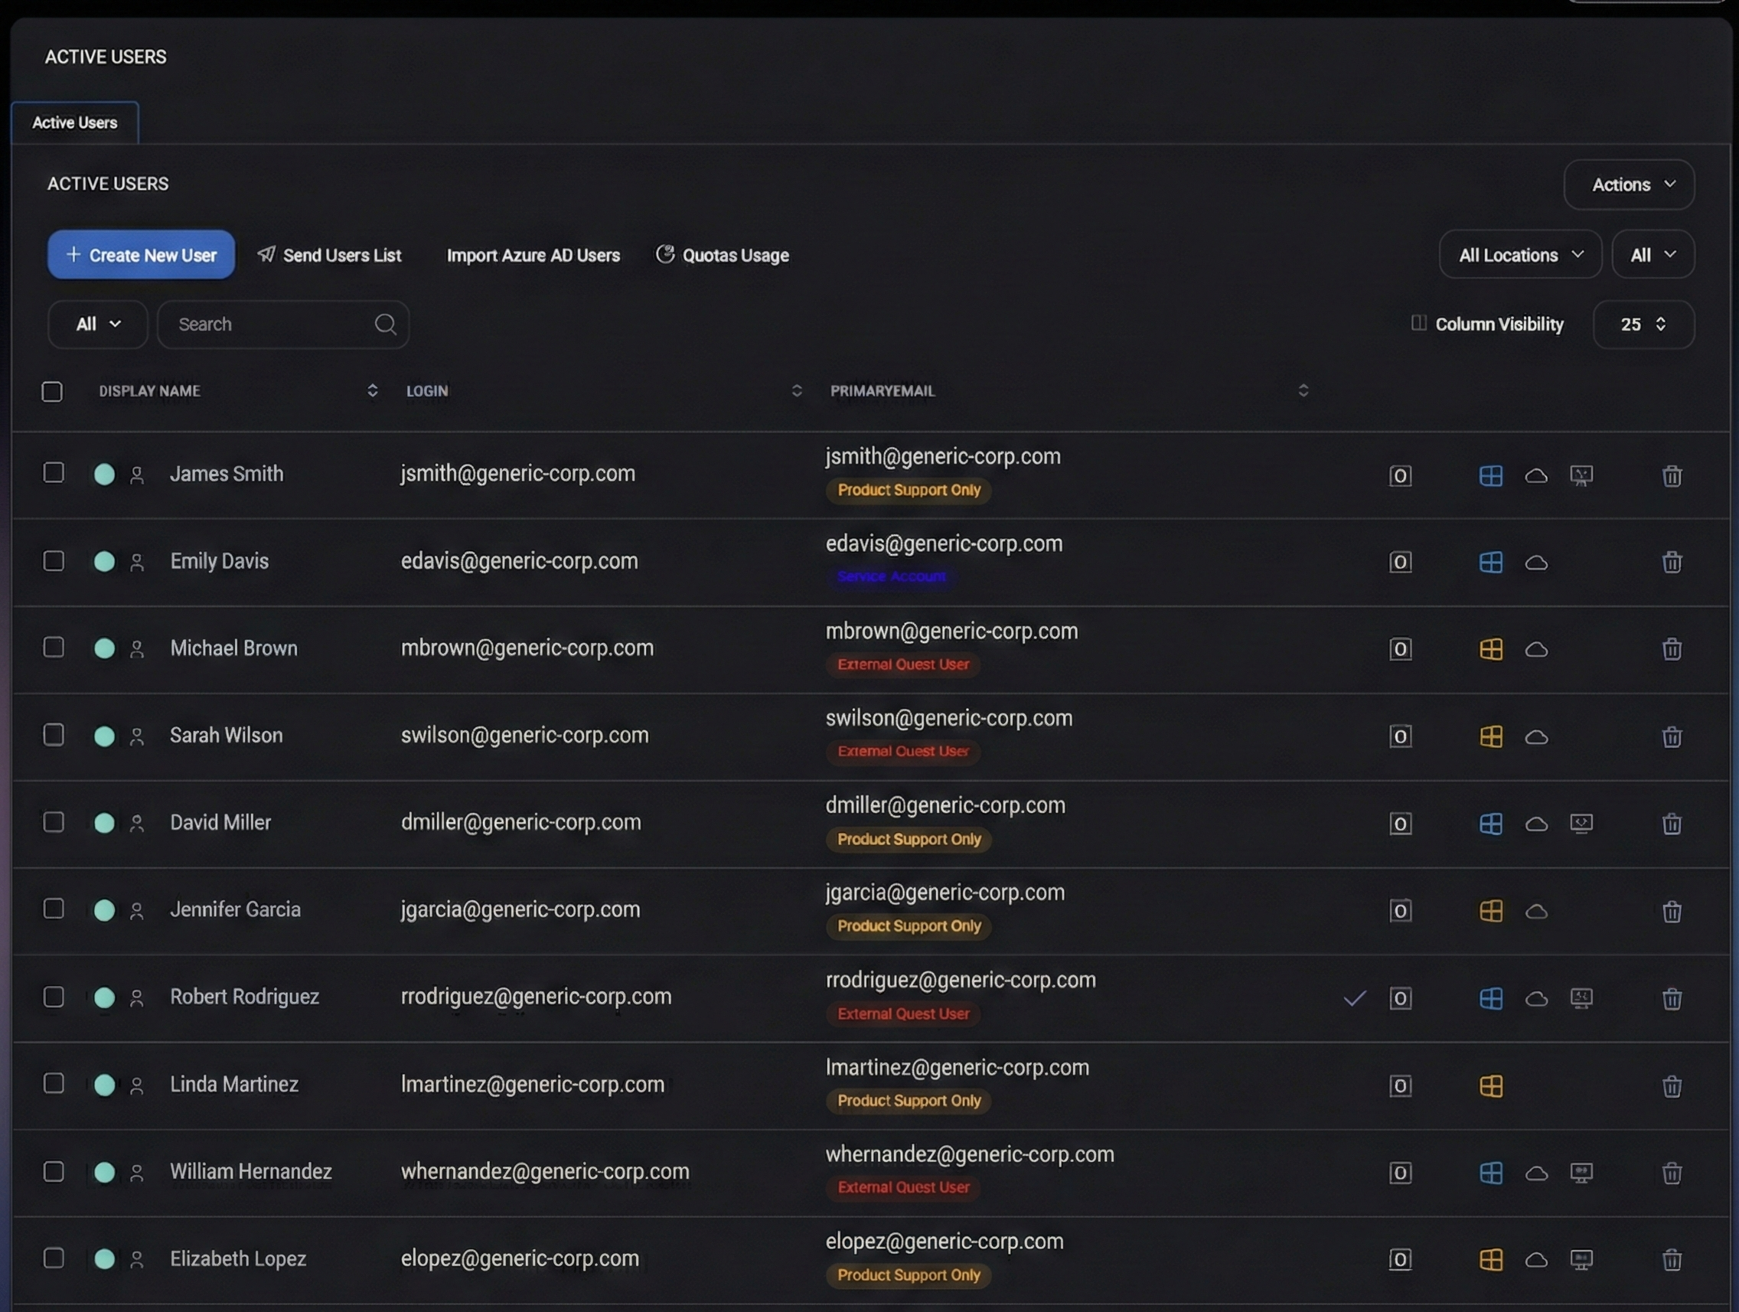Delete James Smith using trash icon
The image size is (1739, 1312).
point(1672,475)
